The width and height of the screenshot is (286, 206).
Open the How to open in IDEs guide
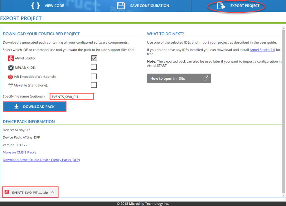(179, 78)
